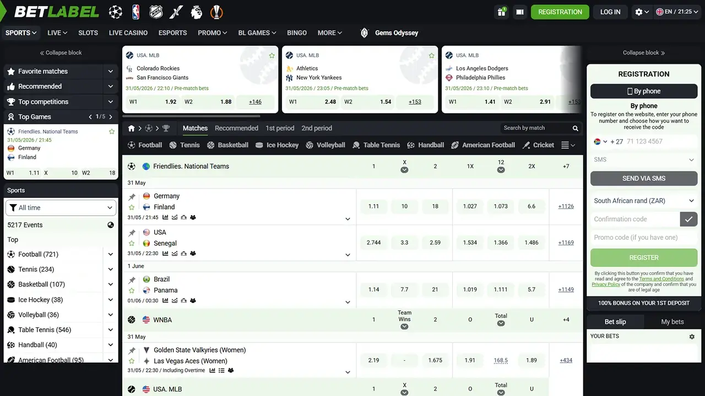Click the search magnifier icon
This screenshot has height=396, width=705.
[x=576, y=128]
